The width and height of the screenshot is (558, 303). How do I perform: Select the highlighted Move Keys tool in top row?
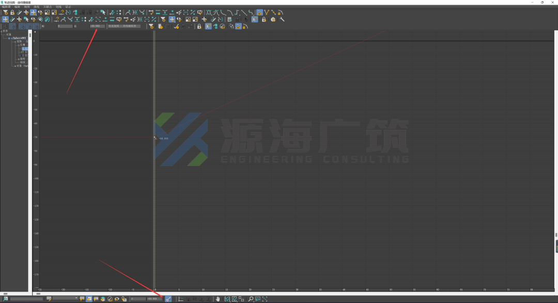click(34, 13)
